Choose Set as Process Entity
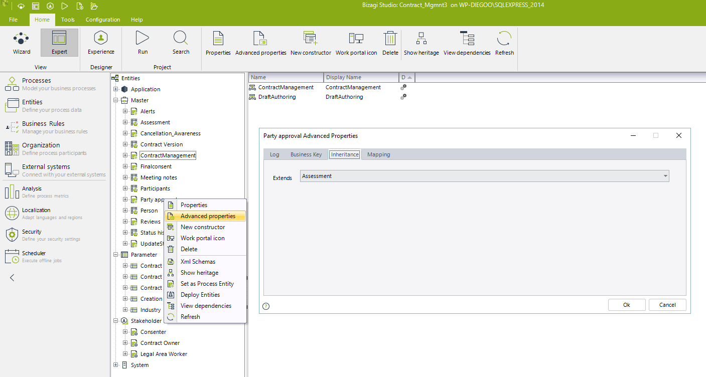Viewport: 706px width, 377px height. [205, 284]
